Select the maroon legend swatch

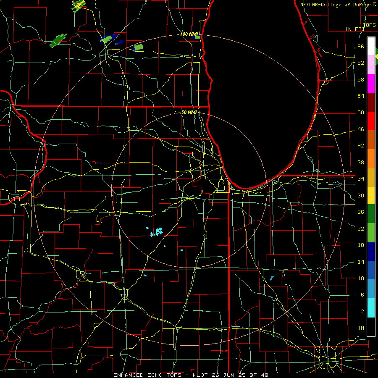click(x=371, y=102)
